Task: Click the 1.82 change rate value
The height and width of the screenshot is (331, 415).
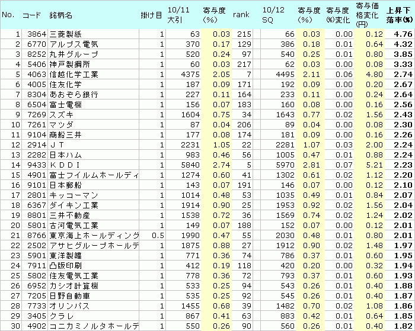Action: click(x=403, y=326)
